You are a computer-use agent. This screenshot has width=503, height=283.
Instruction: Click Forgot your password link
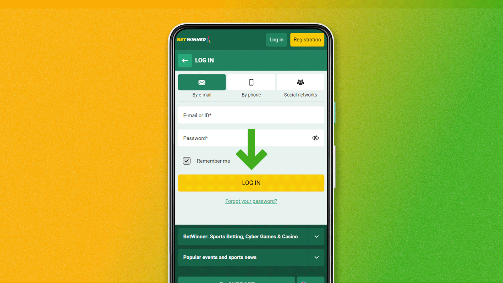(251, 201)
